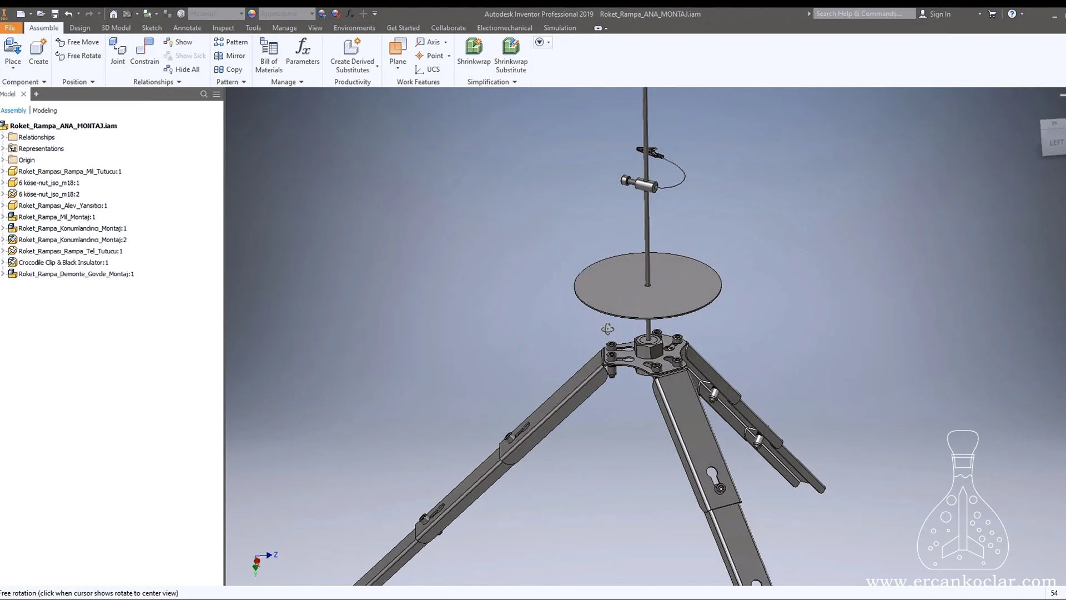Click the appearance color sphere icon
1066x600 pixels.
[x=252, y=14]
